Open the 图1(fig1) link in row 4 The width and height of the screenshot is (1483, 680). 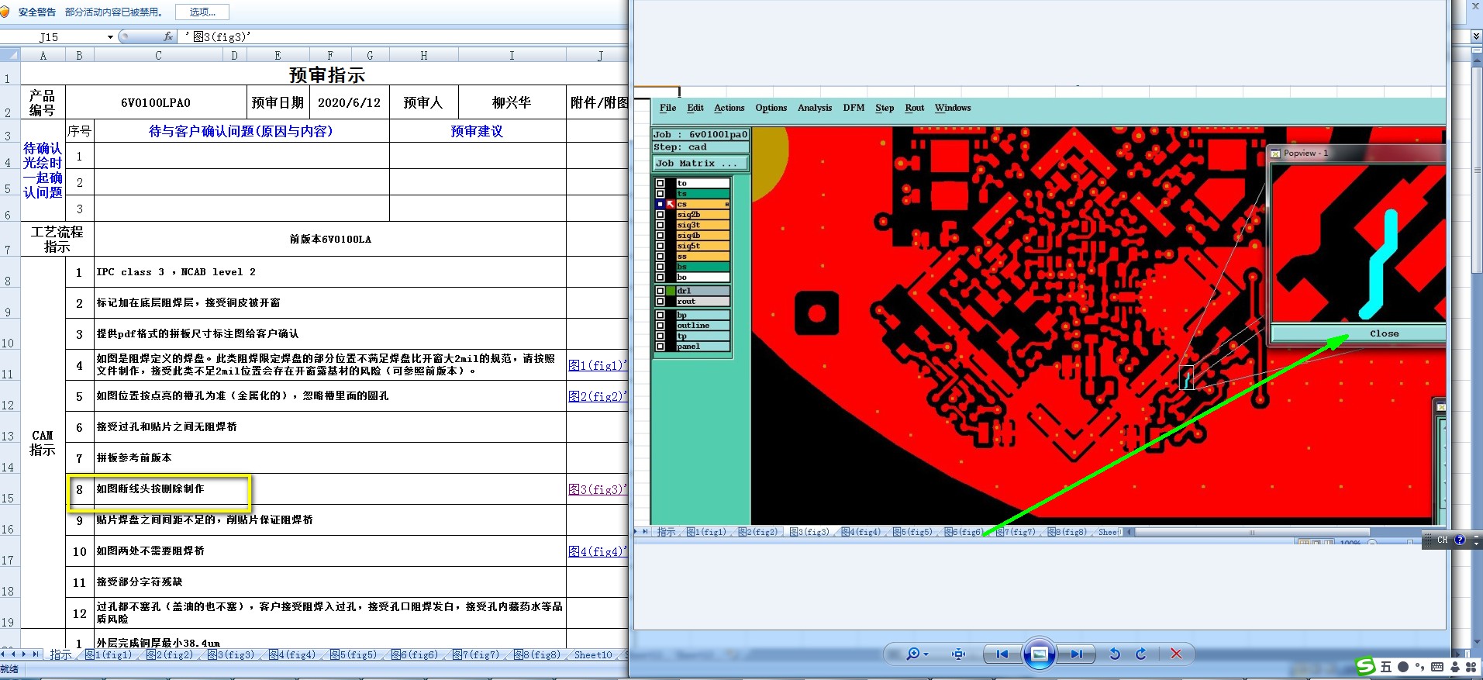pyautogui.click(x=597, y=365)
